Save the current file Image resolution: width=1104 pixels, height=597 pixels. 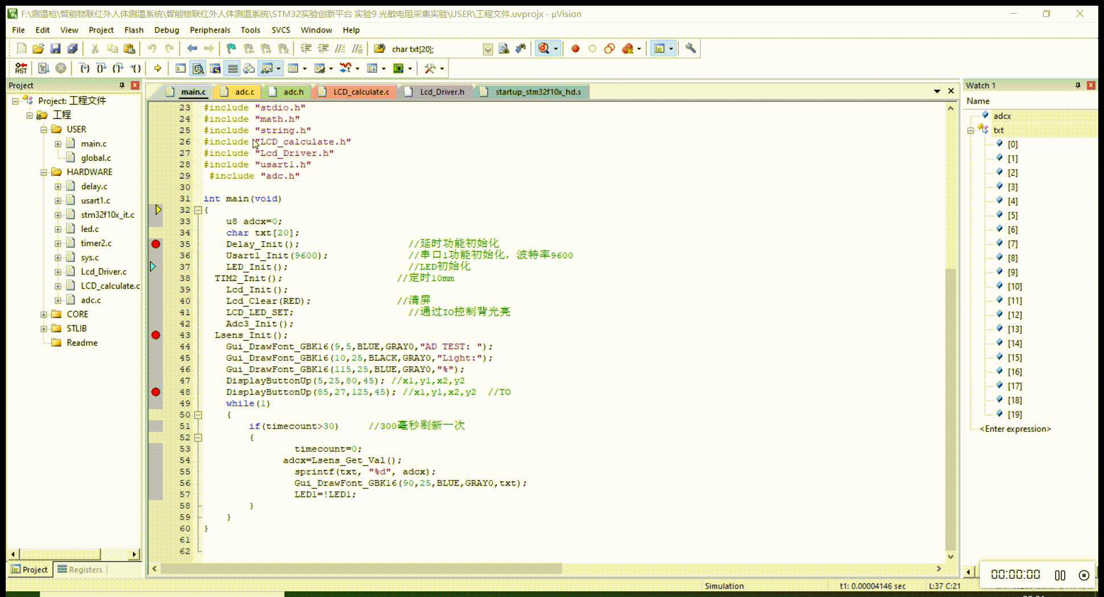coord(55,49)
